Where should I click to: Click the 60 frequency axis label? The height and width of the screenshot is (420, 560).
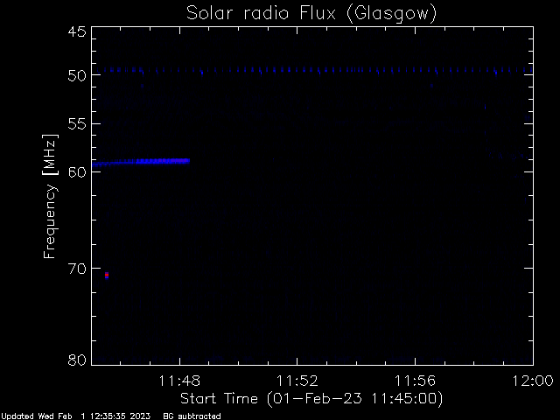(x=77, y=172)
